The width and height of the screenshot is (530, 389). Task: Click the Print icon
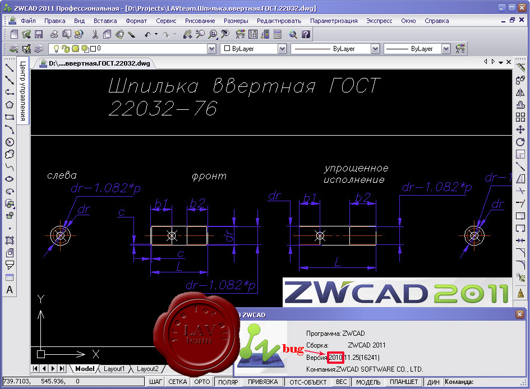tap(54, 34)
